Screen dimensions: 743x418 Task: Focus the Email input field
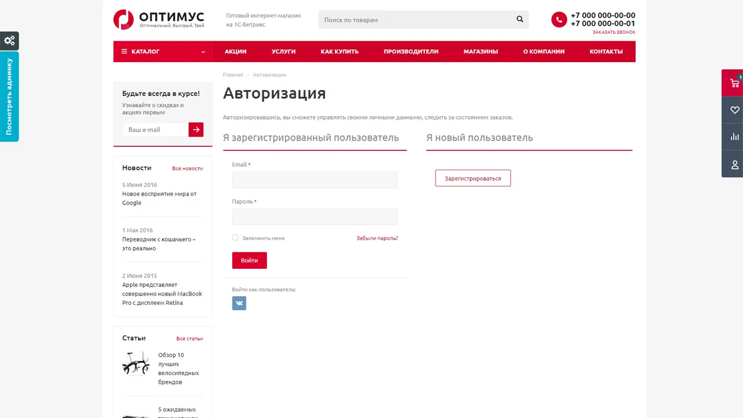315,180
